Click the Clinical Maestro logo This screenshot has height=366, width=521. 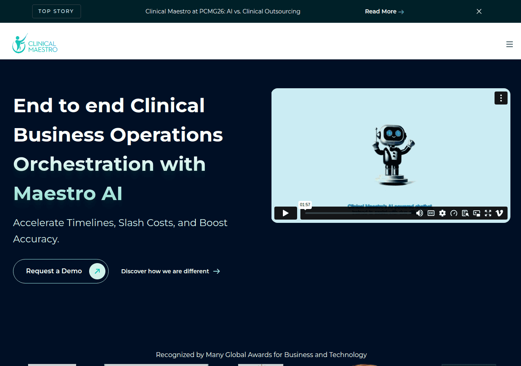pyautogui.click(x=35, y=43)
